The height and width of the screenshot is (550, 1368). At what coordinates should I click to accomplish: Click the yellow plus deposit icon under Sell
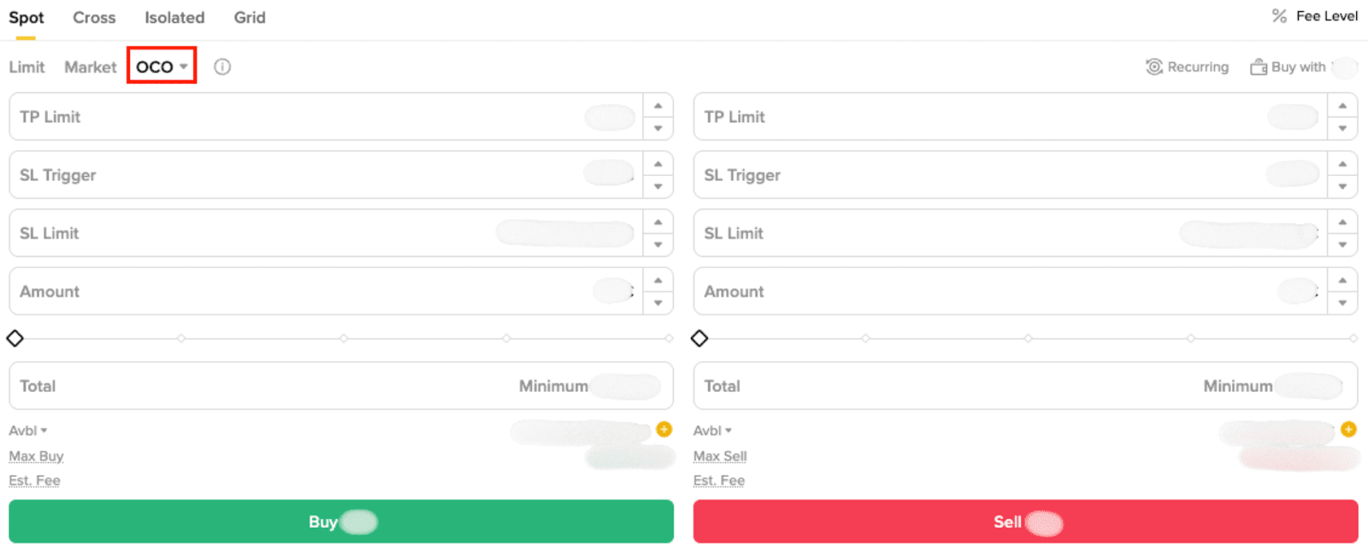[1348, 430]
